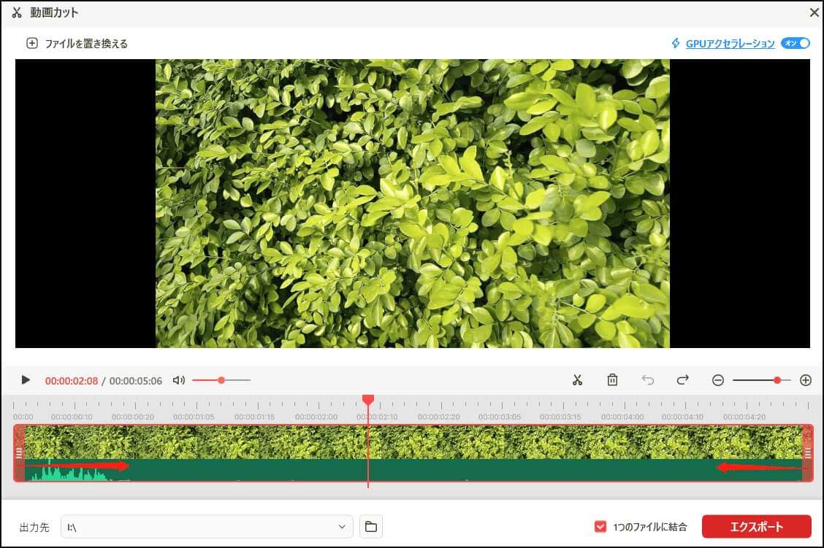Redo the last edit
This screenshot has height=548, width=824.
682,379
